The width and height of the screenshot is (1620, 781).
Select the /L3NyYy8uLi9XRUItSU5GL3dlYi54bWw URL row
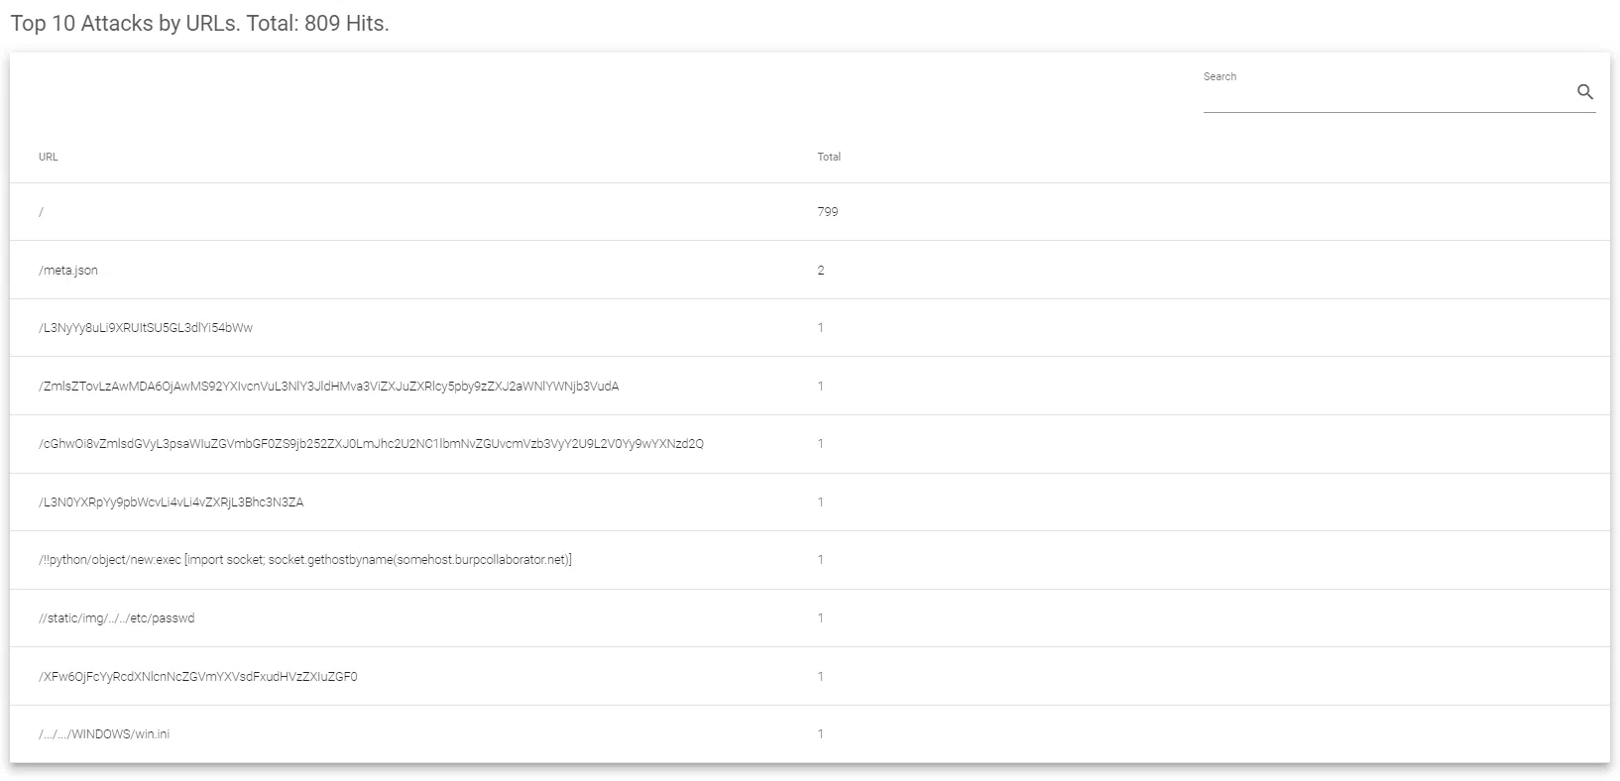[146, 328]
